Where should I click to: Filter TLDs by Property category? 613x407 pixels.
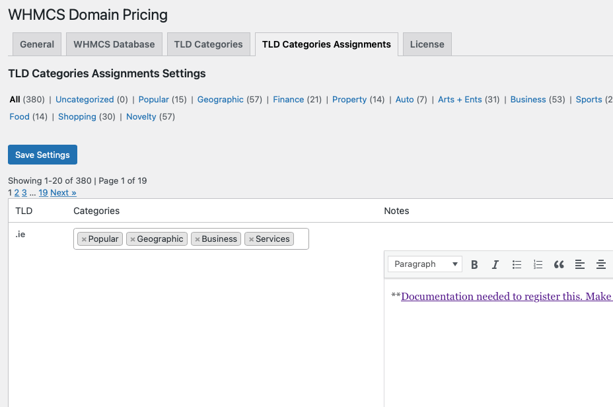point(349,100)
